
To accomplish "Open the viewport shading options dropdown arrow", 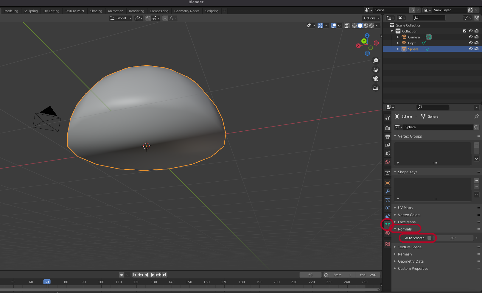I will [377, 26].
